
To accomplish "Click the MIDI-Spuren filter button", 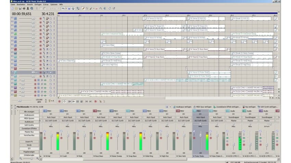I will tap(29, 118).
